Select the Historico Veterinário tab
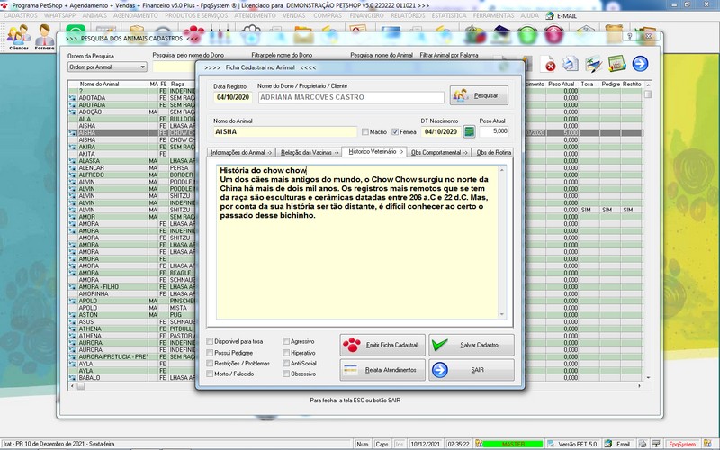The height and width of the screenshot is (450, 720). pyautogui.click(x=374, y=151)
